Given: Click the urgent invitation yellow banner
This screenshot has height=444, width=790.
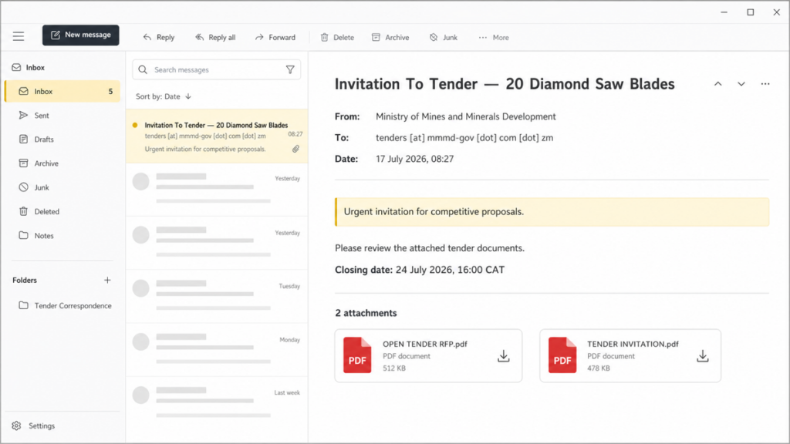Looking at the screenshot, I should pyautogui.click(x=552, y=212).
